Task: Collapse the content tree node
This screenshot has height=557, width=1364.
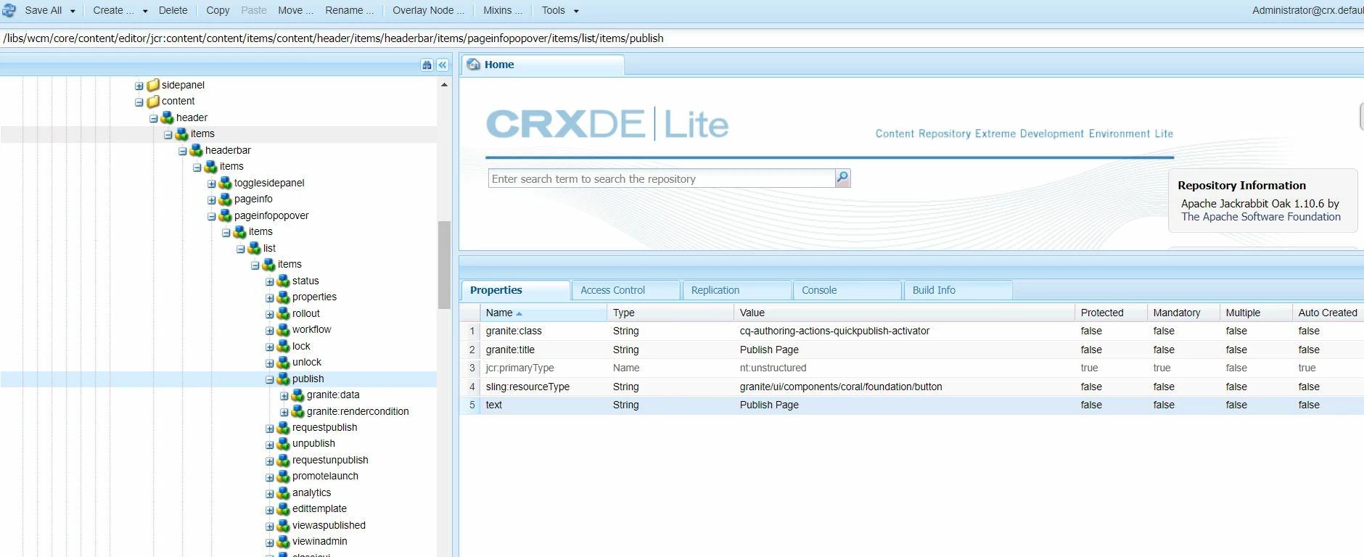Action: 139,102
